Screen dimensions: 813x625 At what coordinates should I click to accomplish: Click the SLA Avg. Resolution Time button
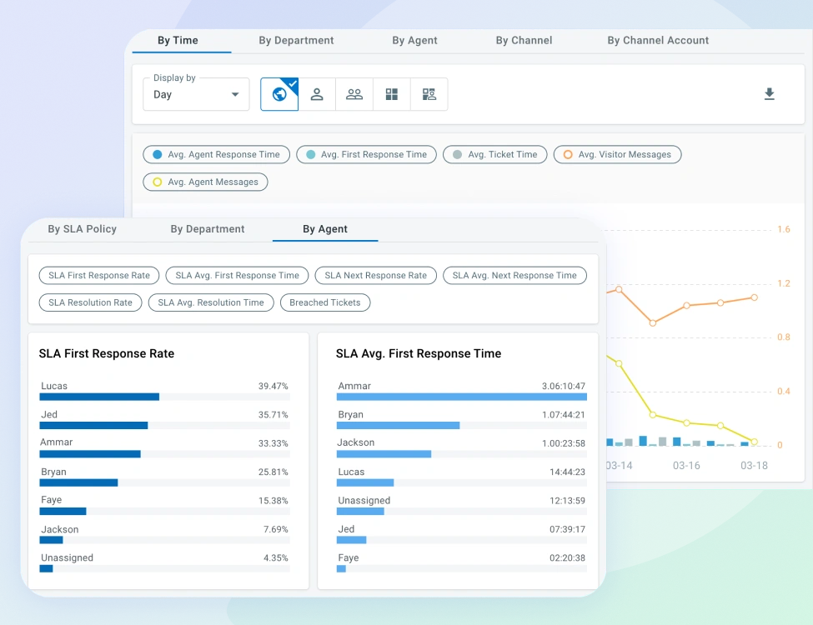(211, 302)
